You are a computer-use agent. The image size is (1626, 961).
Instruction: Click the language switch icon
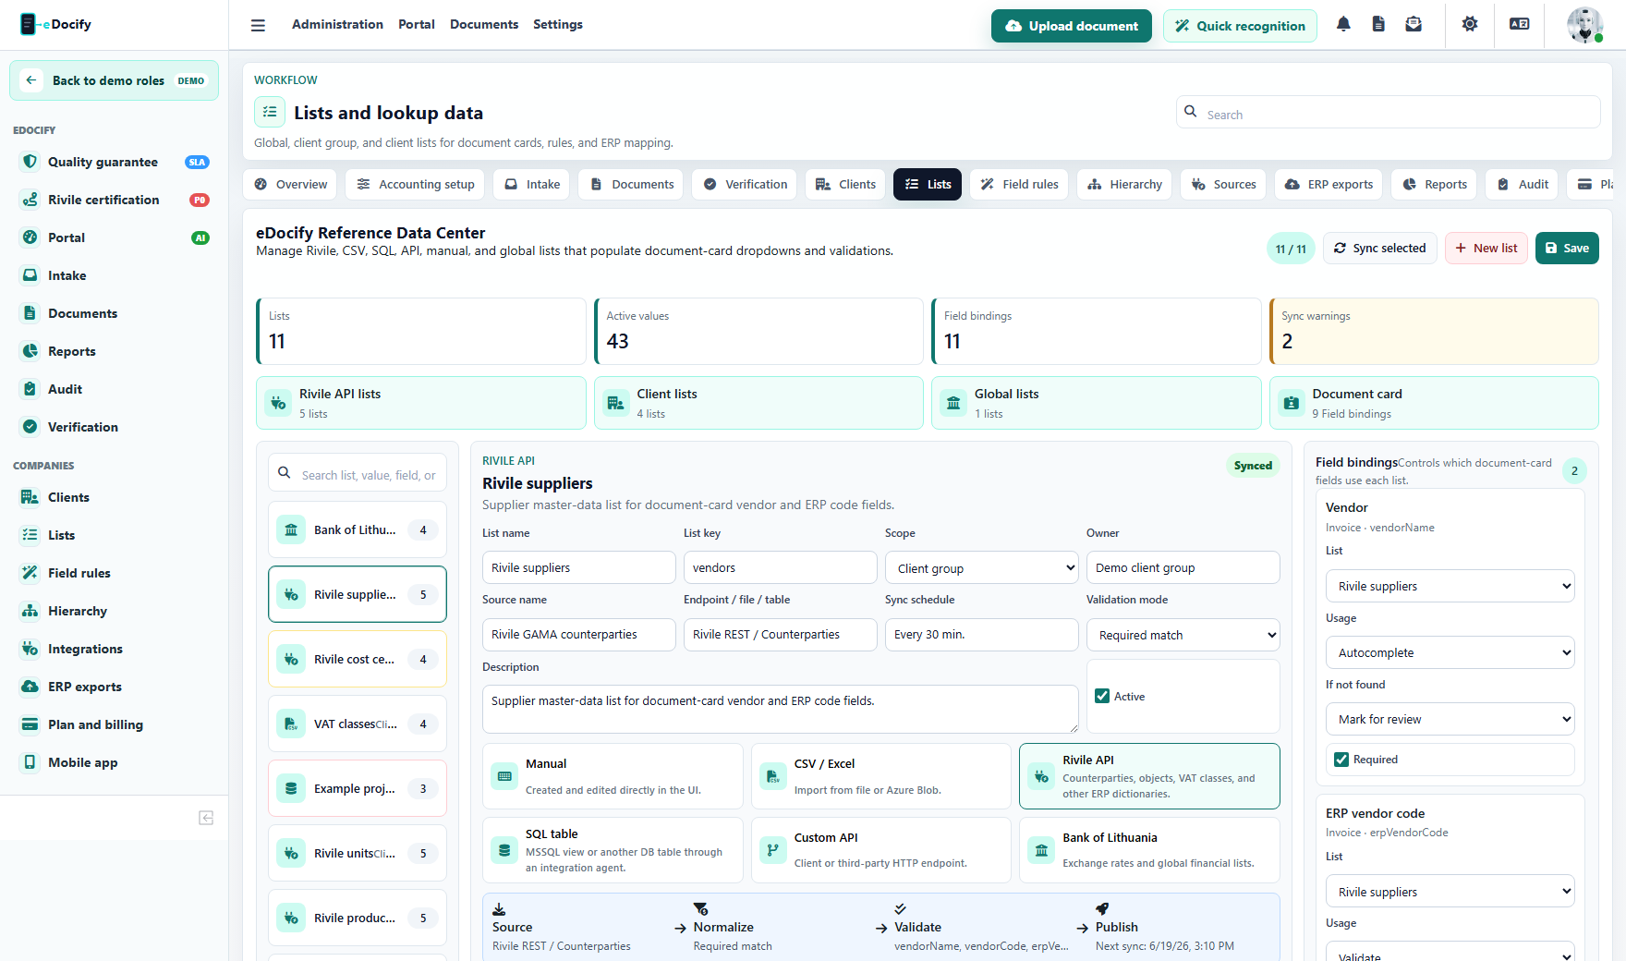pyautogui.click(x=1520, y=24)
